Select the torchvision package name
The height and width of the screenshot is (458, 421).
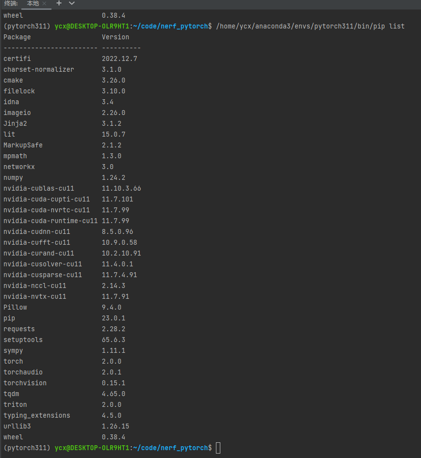pyautogui.click(x=25, y=383)
